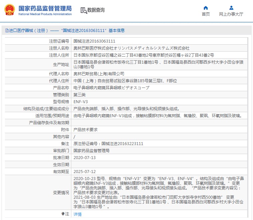Viewport: 253px width, 220px height.
Task: Click the 有效期至 label
Action: pos(61,172)
